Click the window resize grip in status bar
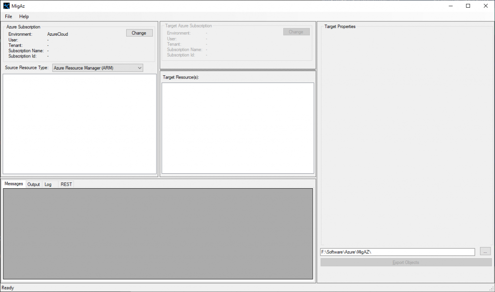 pos(492,289)
